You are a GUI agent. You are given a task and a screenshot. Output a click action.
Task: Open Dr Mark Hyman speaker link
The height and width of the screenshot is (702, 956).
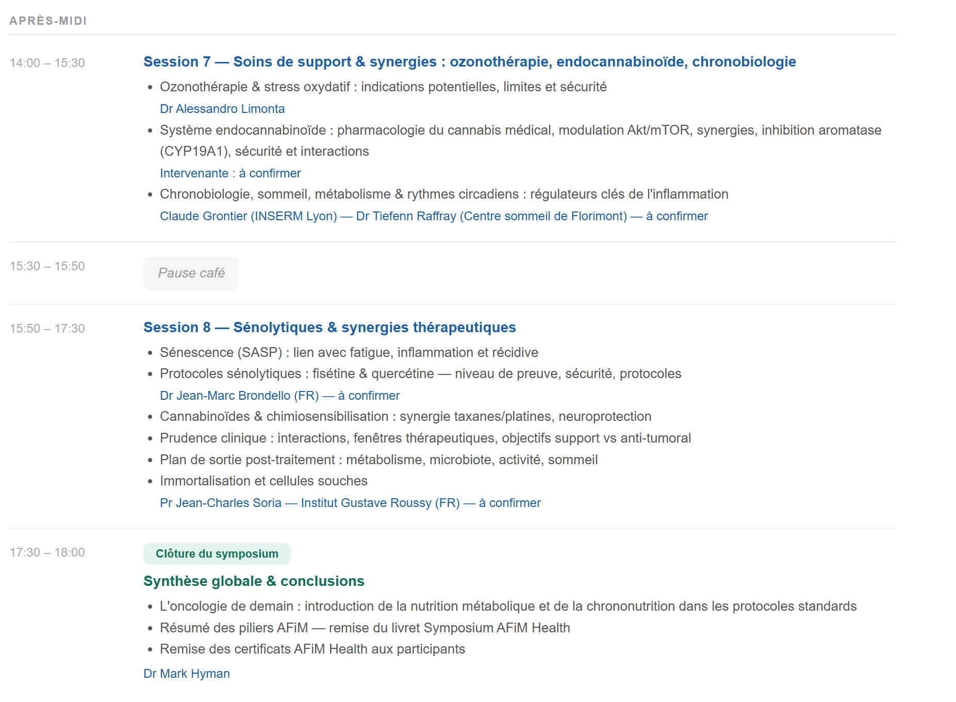coord(187,674)
